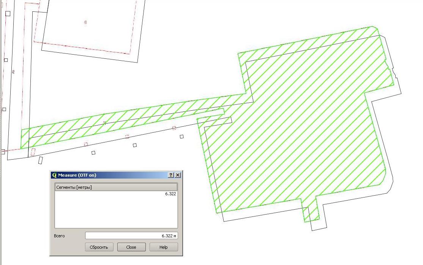Select the 6.322 segment row
The height and width of the screenshot is (265, 423).
[116, 194]
